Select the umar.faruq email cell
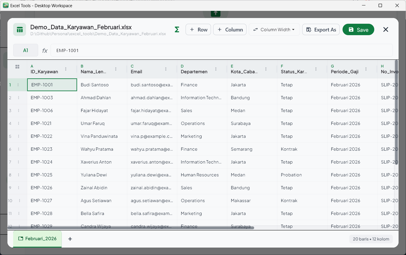 (x=152, y=123)
